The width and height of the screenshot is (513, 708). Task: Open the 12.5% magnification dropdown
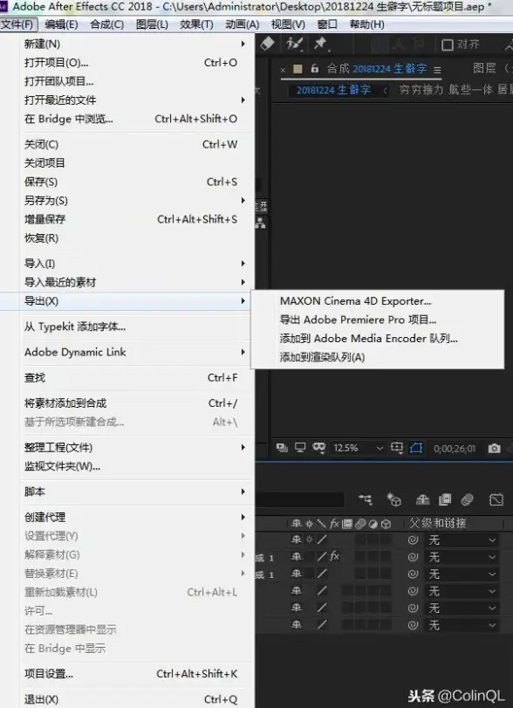pos(358,448)
